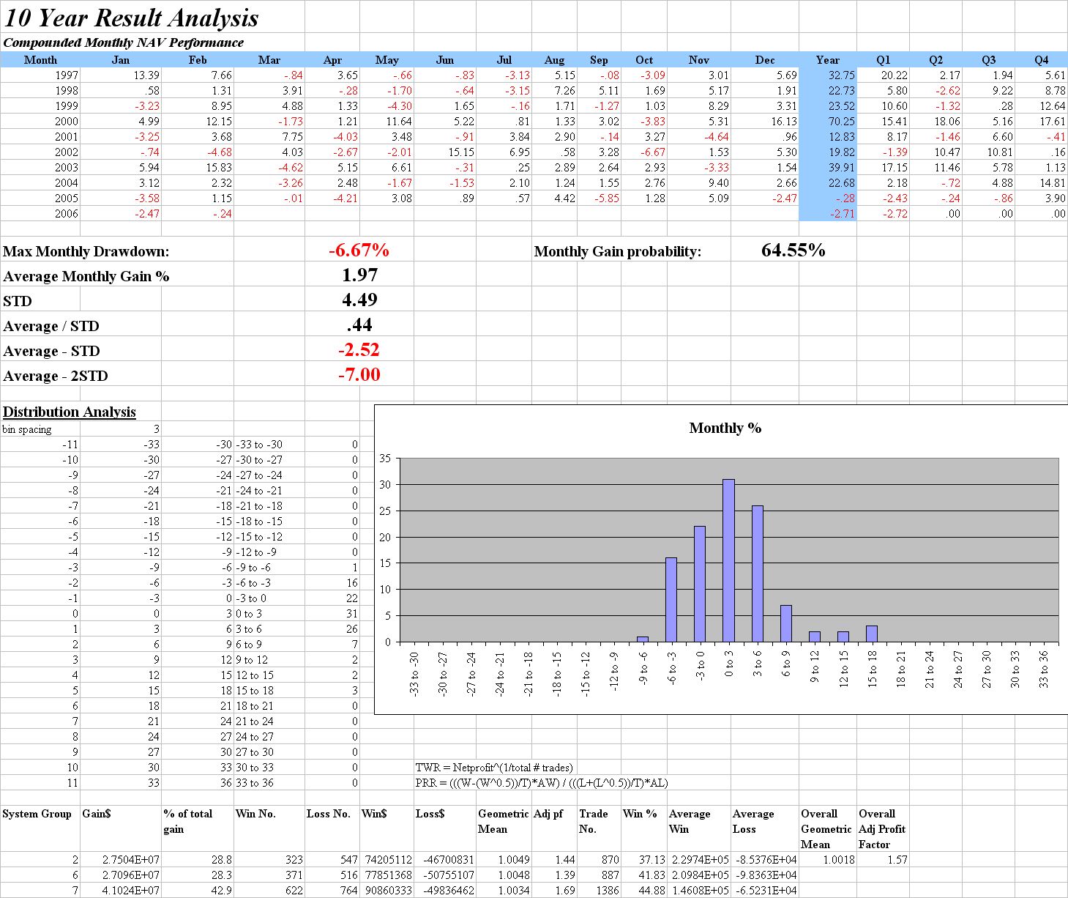Viewport: 1068px width, 898px height.
Task: Click the -50755107 Loss$ value
Action: click(x=446, y=875)
